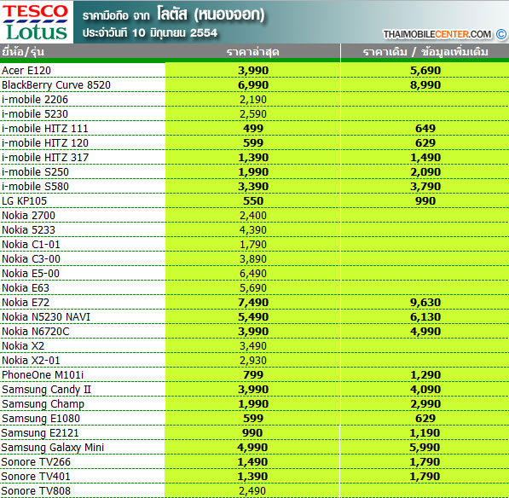Click the latest price column header

click(x=253, y=52)
